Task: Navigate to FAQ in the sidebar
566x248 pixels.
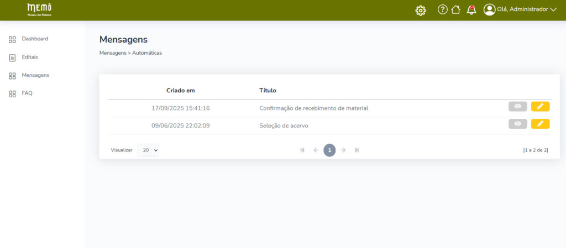Action: point(27,93)
